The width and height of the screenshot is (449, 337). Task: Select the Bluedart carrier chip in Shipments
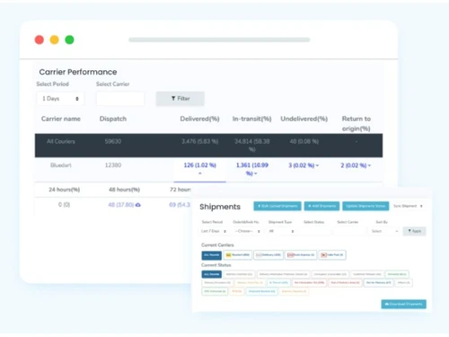pos(238,255)
